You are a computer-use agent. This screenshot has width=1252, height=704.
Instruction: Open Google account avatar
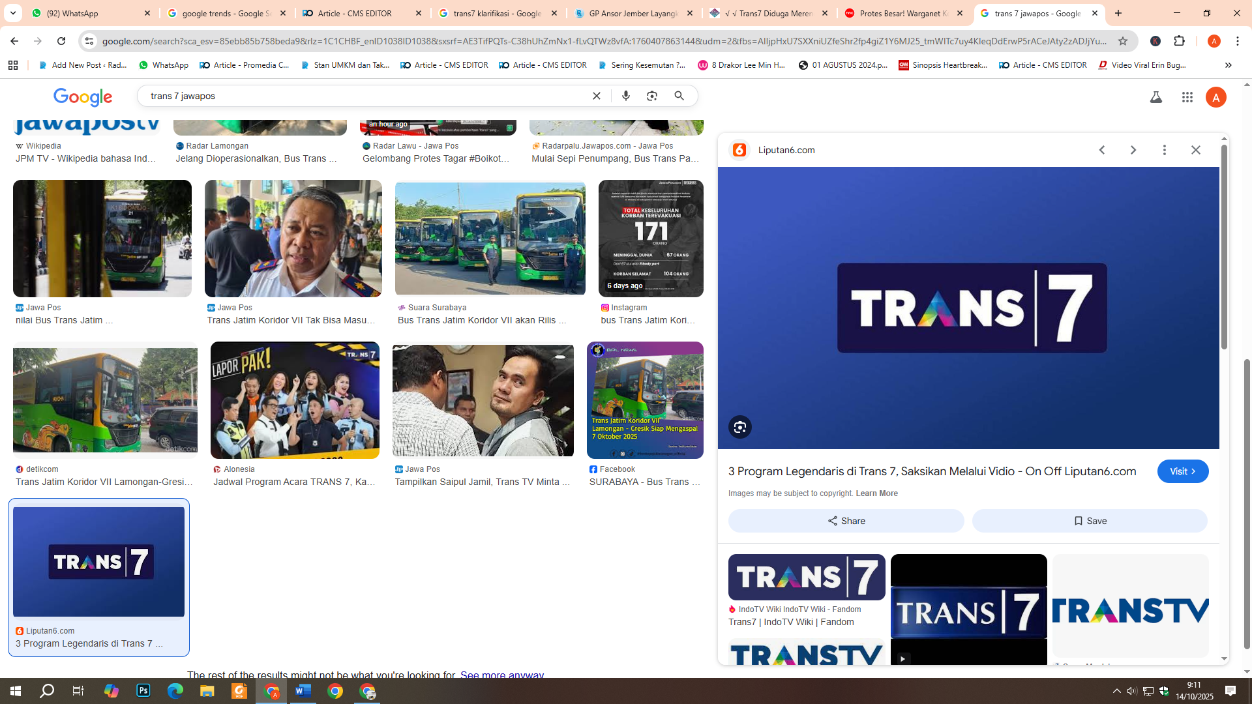[1216, 97]
